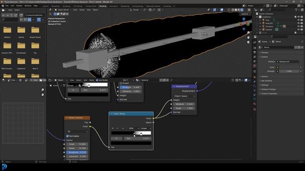Open the Color Ramp RGB mode dropdown
This screenshot has height=171, width=305.
[133, 128]
